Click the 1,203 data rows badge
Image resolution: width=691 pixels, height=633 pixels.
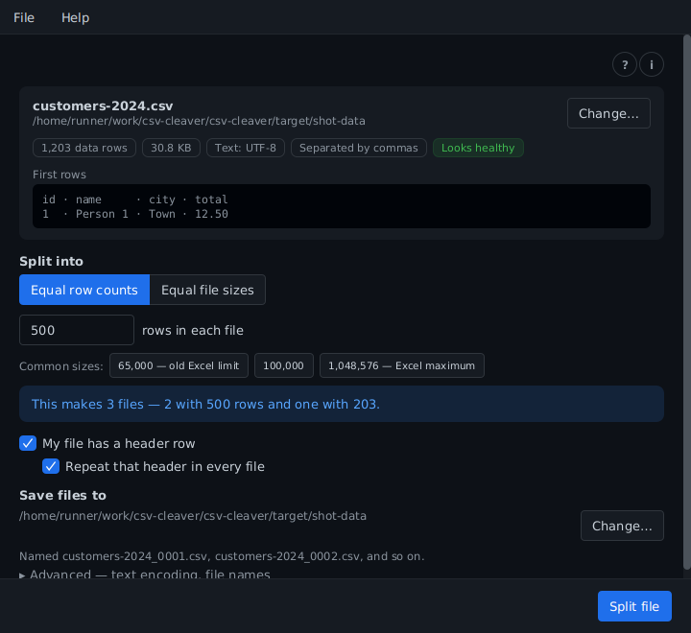pyautogui.click(x=84, y=148)
